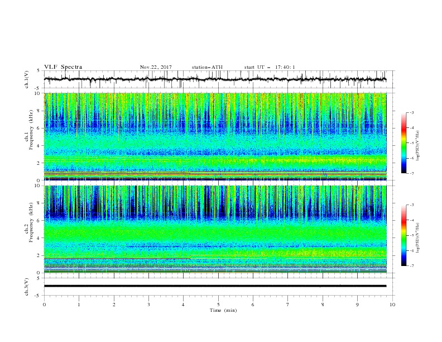442x342 pixels.
Task: Click the '5' tick on the time axis
Action: coord(218,305)
